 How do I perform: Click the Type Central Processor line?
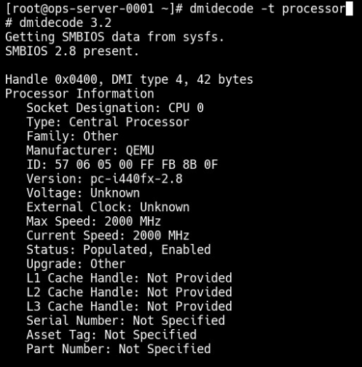pos(108,122)
